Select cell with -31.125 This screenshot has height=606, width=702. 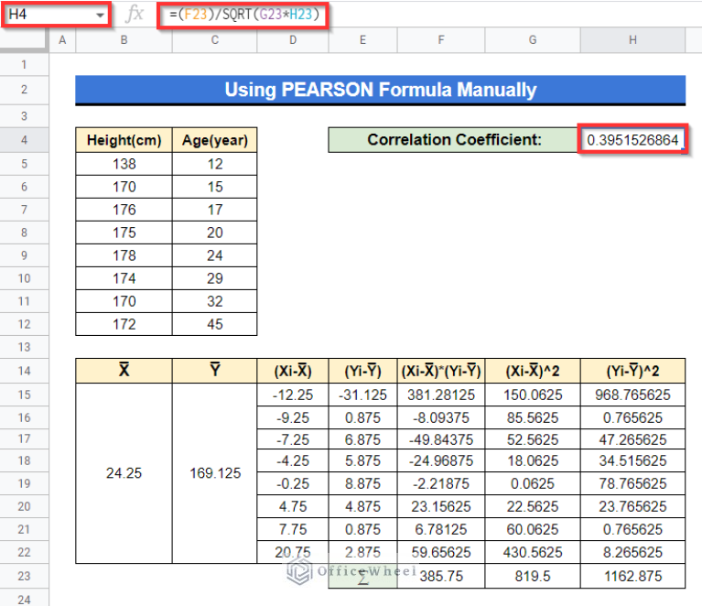(362, 395)
